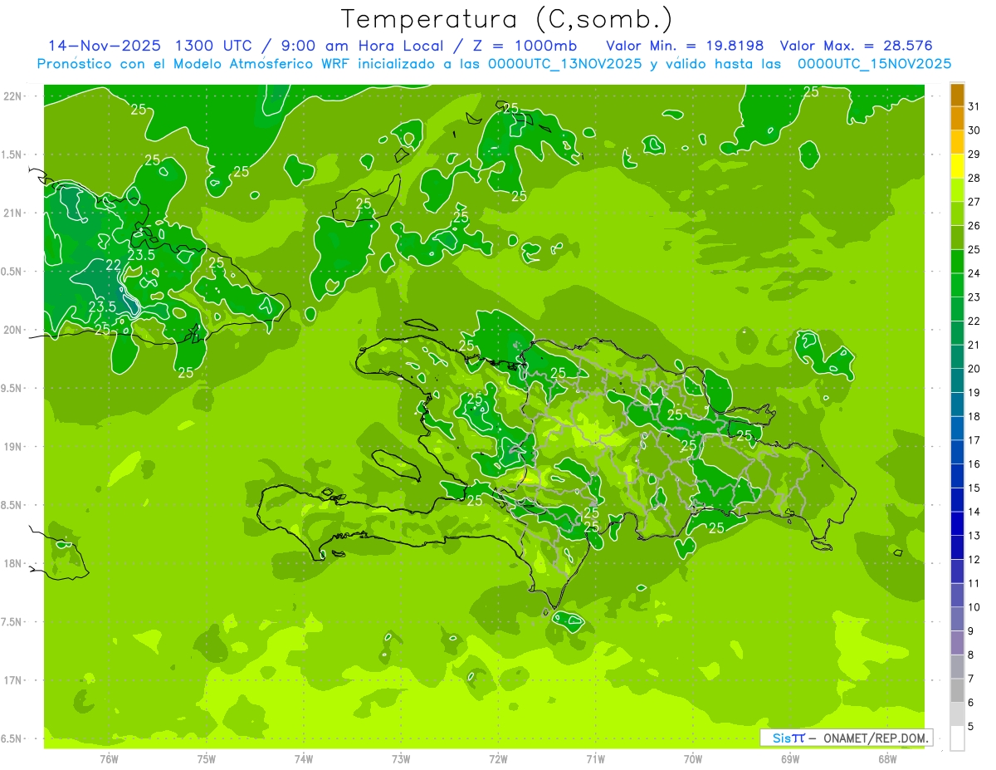Screen dimensions: 996x770
Task: Click the 'SisTT - ONAMET/REP.DOM.' credit label
Action: 846,738
